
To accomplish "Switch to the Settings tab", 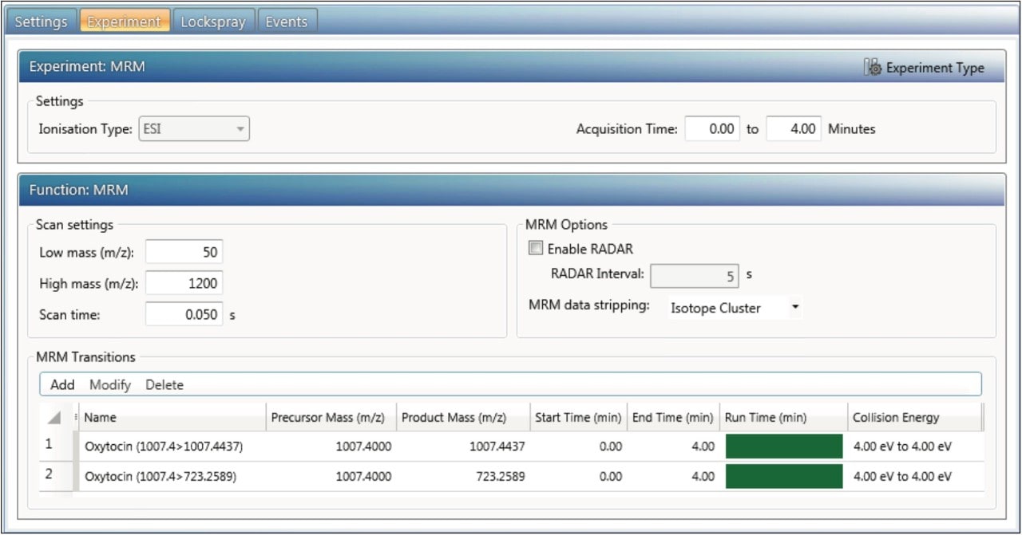I will tap(41, 22).
